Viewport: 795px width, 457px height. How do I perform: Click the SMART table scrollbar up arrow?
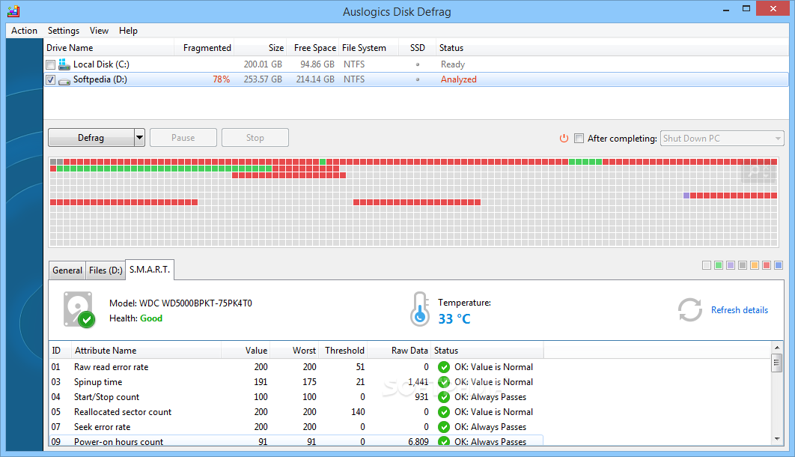pos(777,348)
